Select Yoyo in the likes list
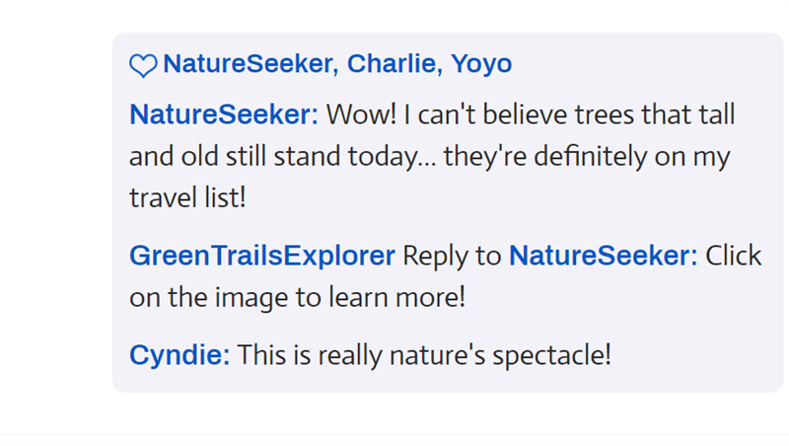The height and width of the screenshot is (446, 789). (481, 64)
